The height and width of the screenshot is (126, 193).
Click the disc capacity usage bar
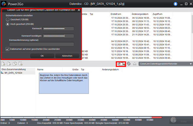pyautogui.click(x=81, y=117)
